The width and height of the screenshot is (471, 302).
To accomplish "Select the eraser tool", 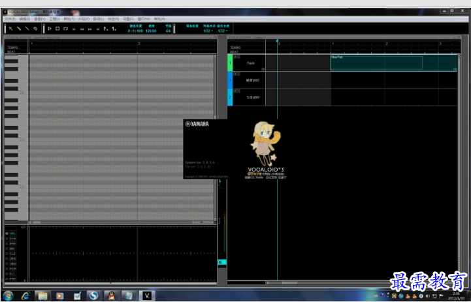I will 35,29.
